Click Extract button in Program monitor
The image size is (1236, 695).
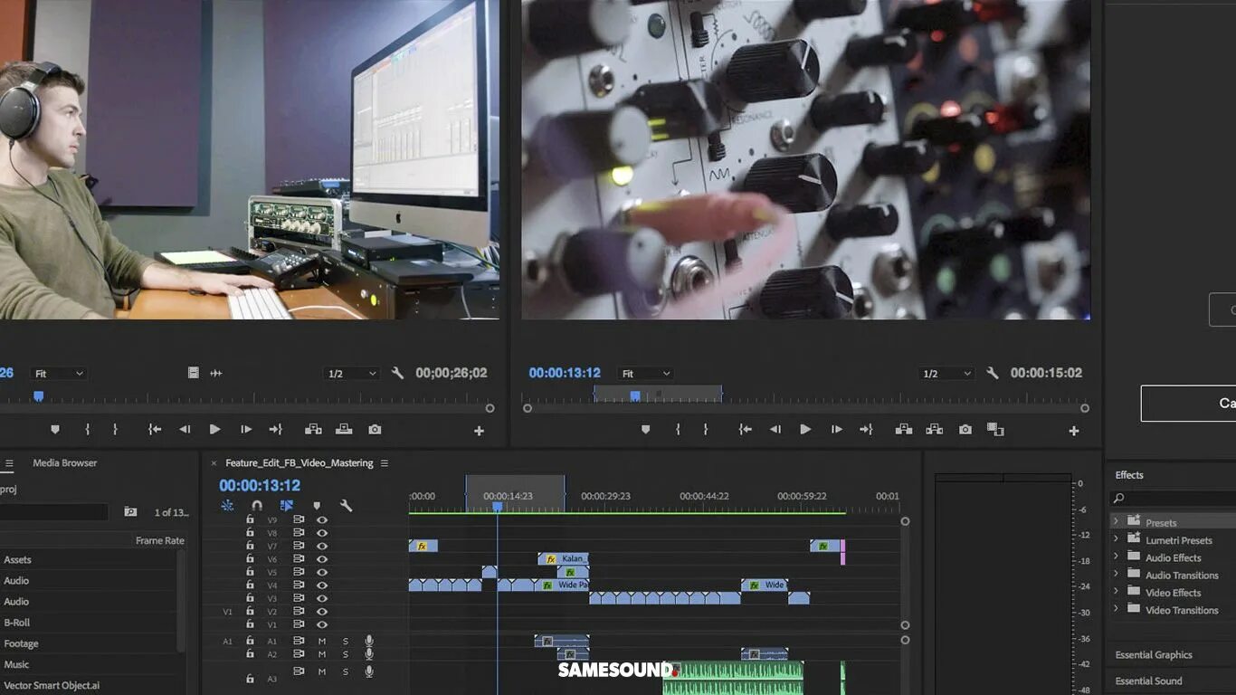935,430
